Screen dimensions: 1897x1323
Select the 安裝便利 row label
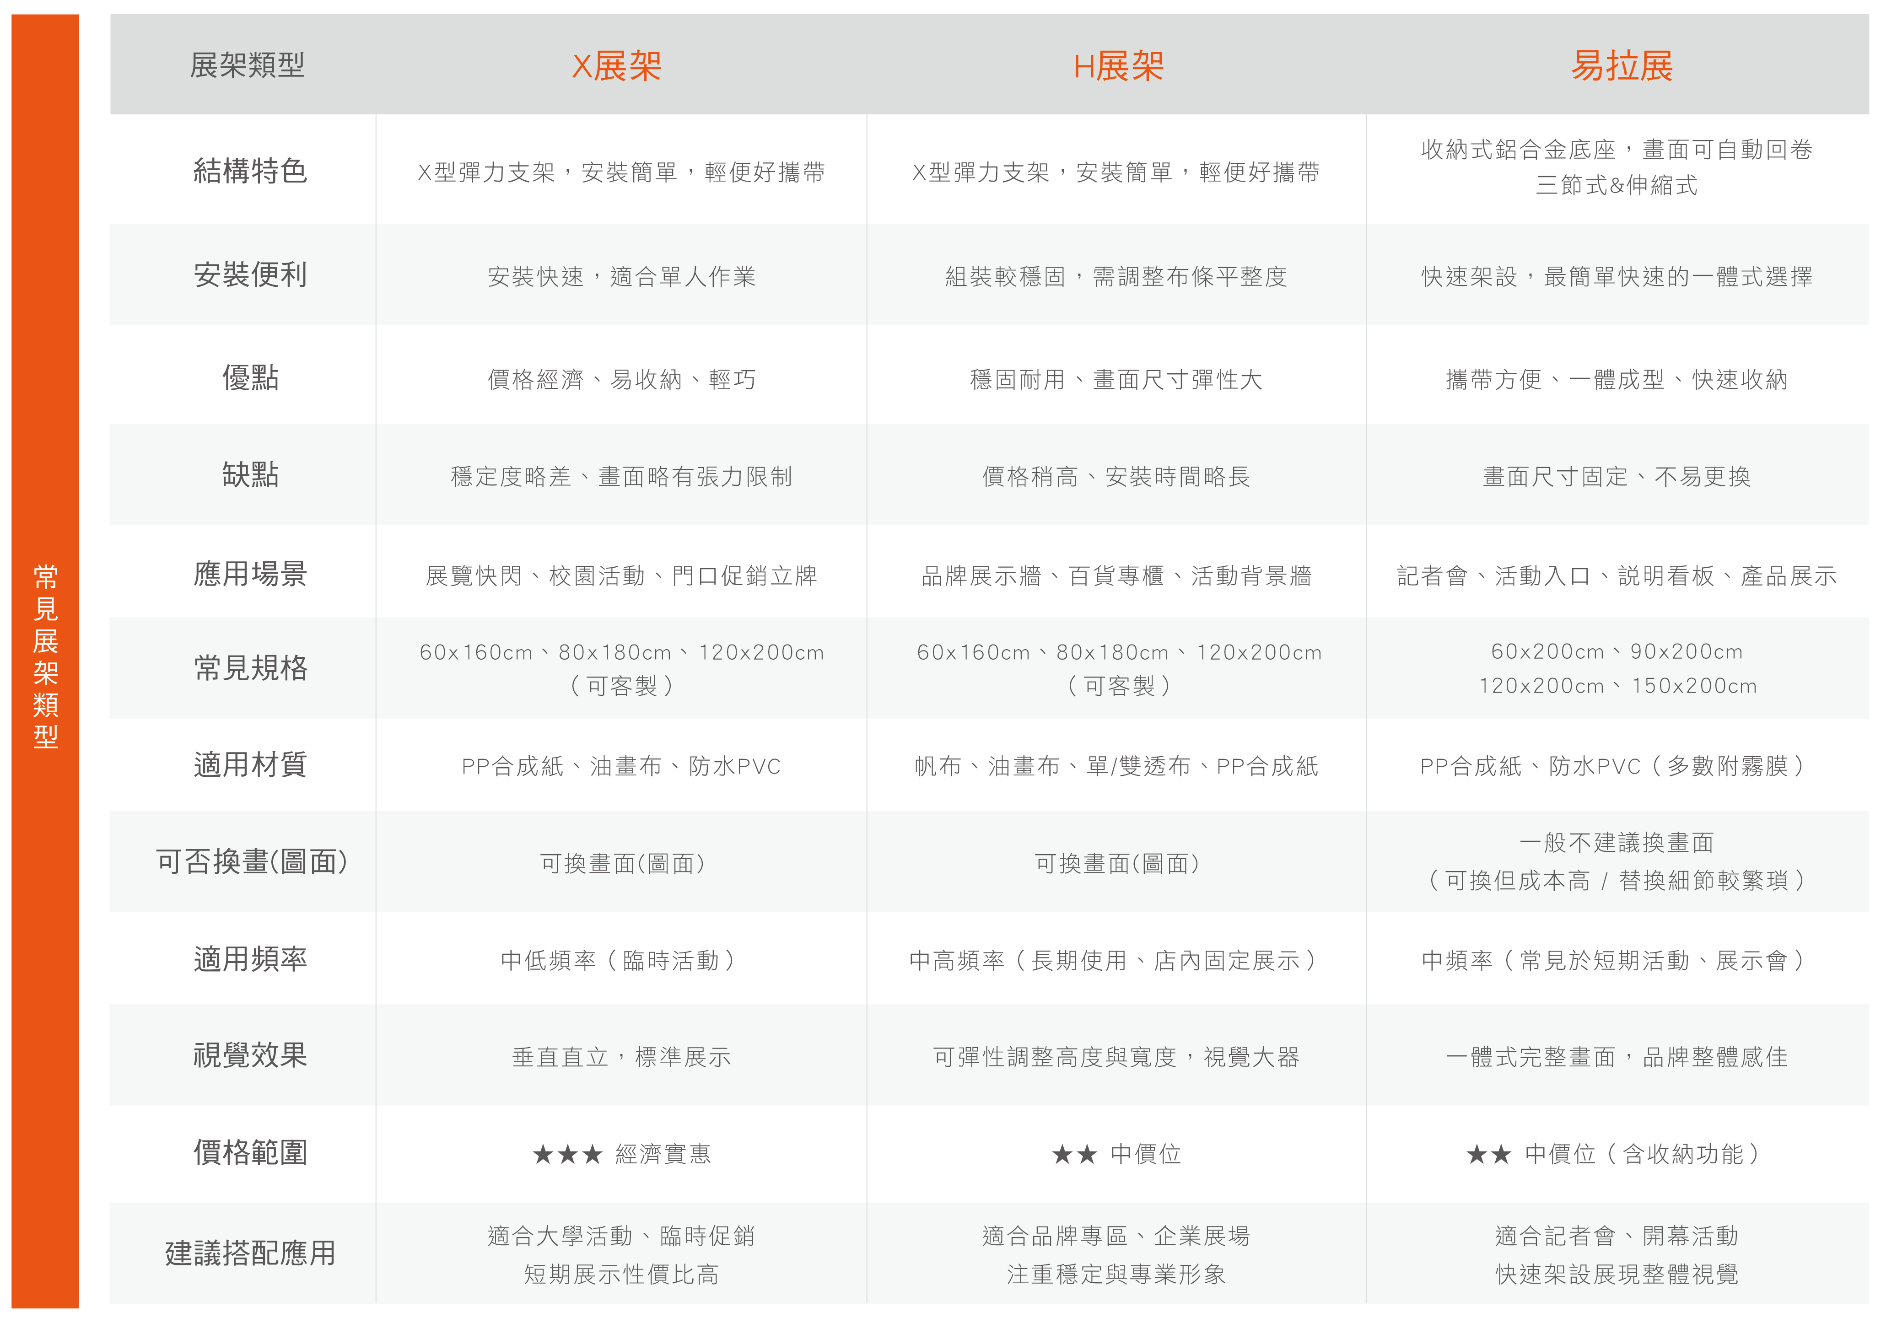click(249, 274)
